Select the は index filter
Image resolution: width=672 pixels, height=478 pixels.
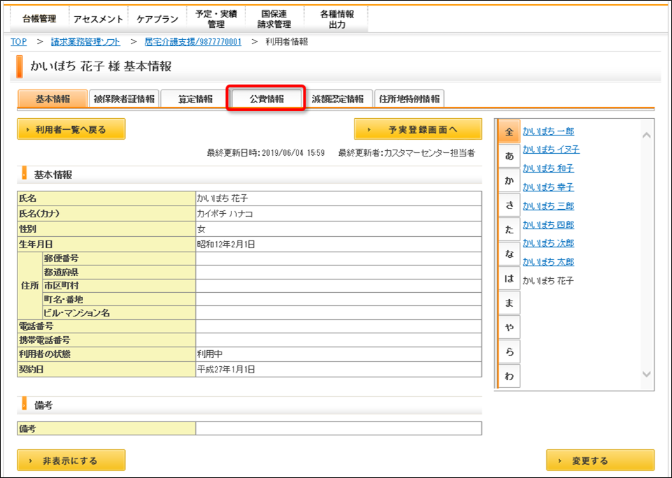509,278
